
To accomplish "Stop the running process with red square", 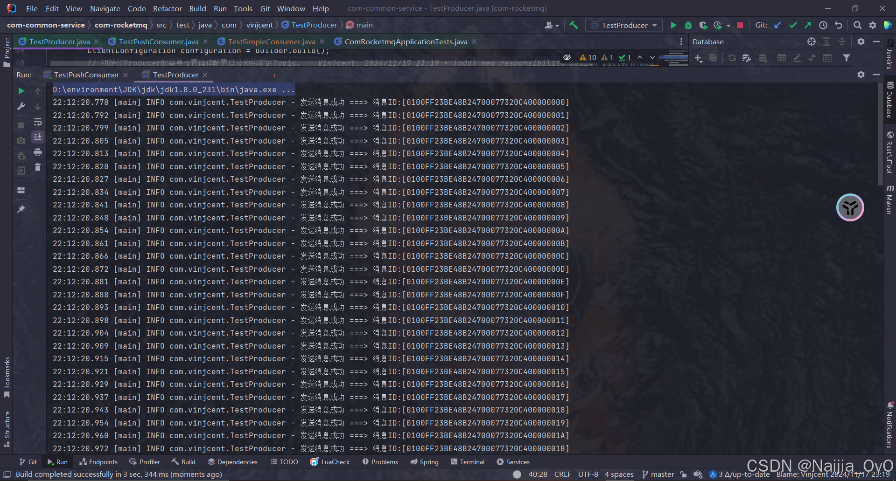I will [740, 25].
